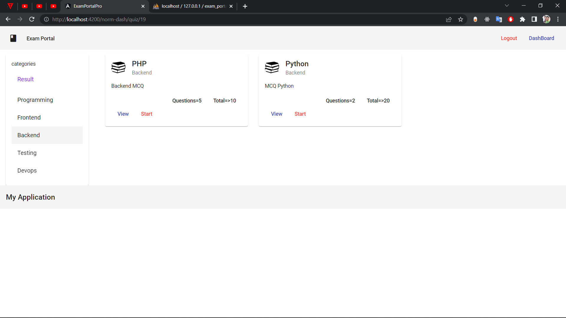Click the PHP quiz books icon
This screenshot has height=318, width=566.
pyautogui.click(x=119, y=67)
